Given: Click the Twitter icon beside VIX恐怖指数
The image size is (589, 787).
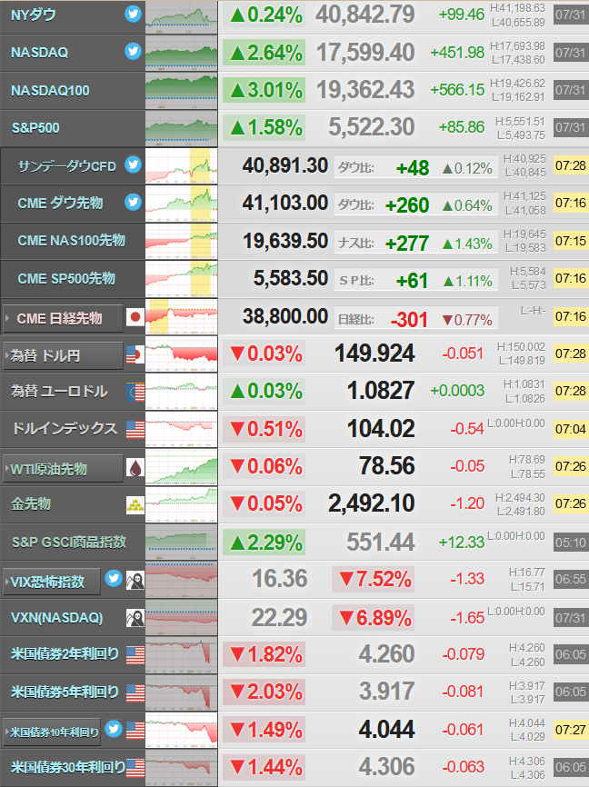Looking at the screenshot, I should [114, 578].
